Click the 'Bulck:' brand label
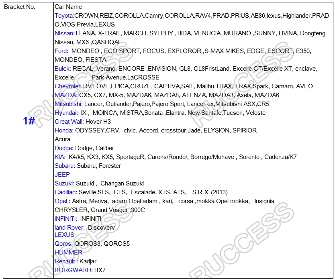Screen dimensions: 335x279 tap(63, 69)
